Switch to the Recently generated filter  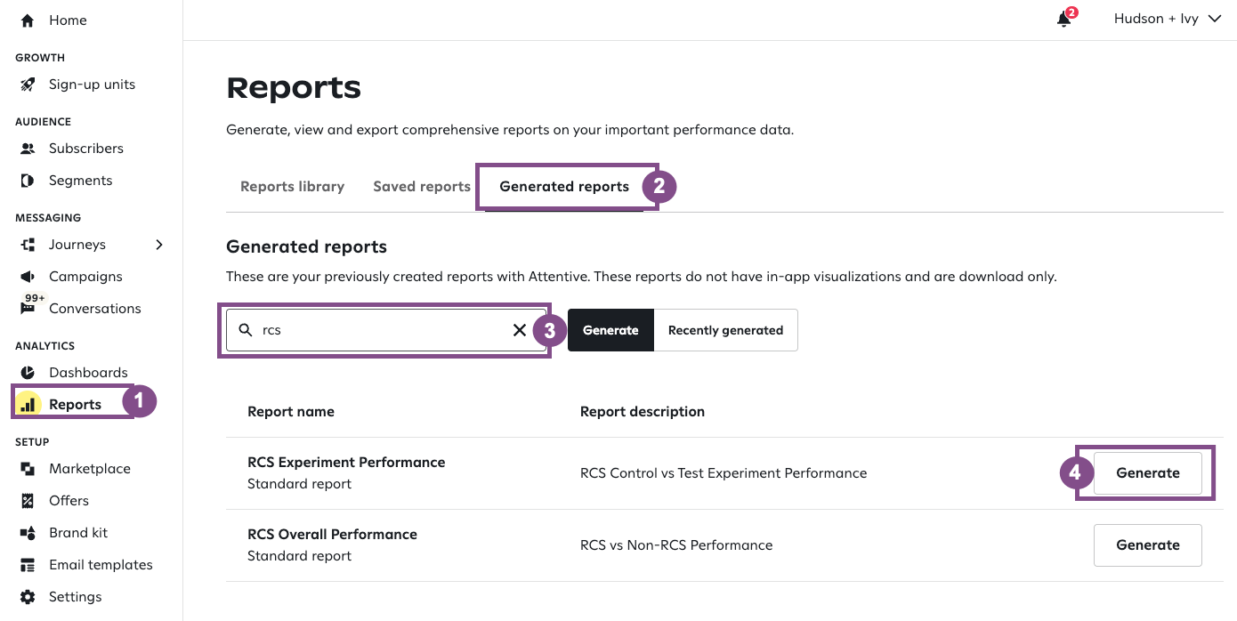click(725, 330)
